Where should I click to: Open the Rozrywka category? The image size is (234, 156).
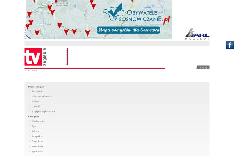pyautogui.click(x=37, y=136)
